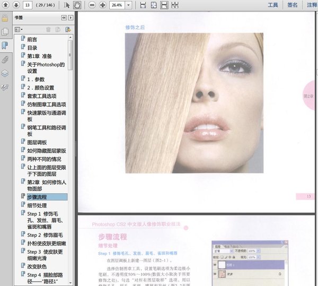Go to the next page arrow
The width and height of the screenshot is (318, 286).
point(16,5)
